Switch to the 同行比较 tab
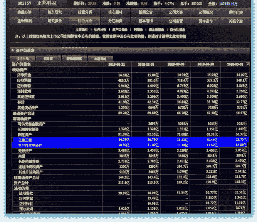Image resolution: width=257 pixels, height=222 pixels. [235, 12]
